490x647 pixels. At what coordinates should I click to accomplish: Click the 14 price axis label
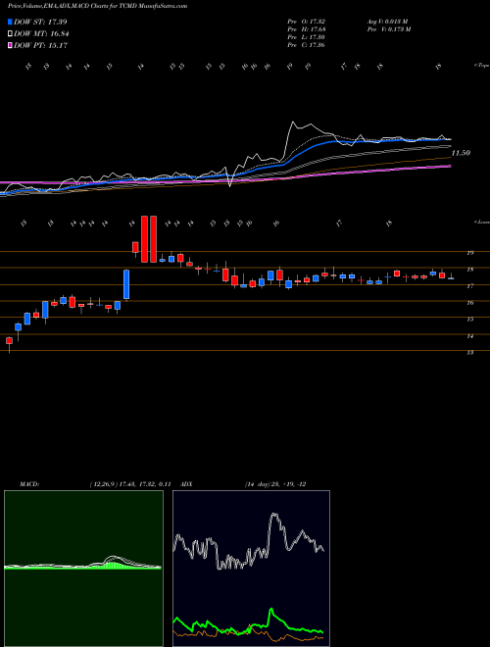pos(470,336)
